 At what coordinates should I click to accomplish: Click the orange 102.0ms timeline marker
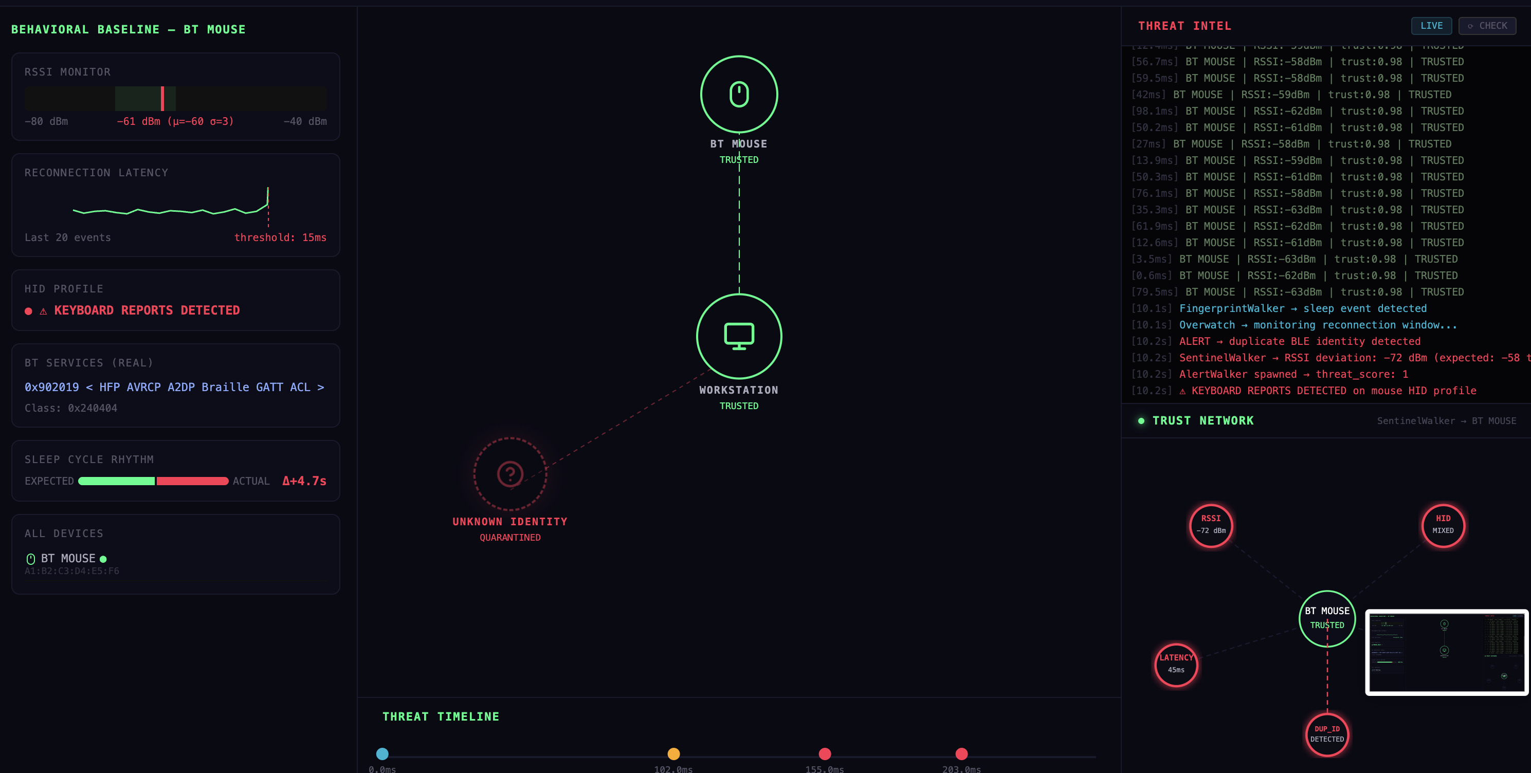click(x=673, y=754)
